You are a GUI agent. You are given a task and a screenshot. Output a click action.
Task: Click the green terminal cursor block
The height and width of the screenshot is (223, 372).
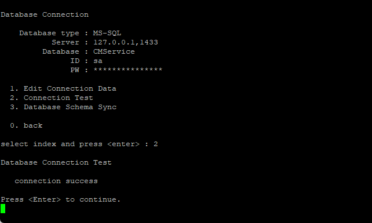pos(3,209)
